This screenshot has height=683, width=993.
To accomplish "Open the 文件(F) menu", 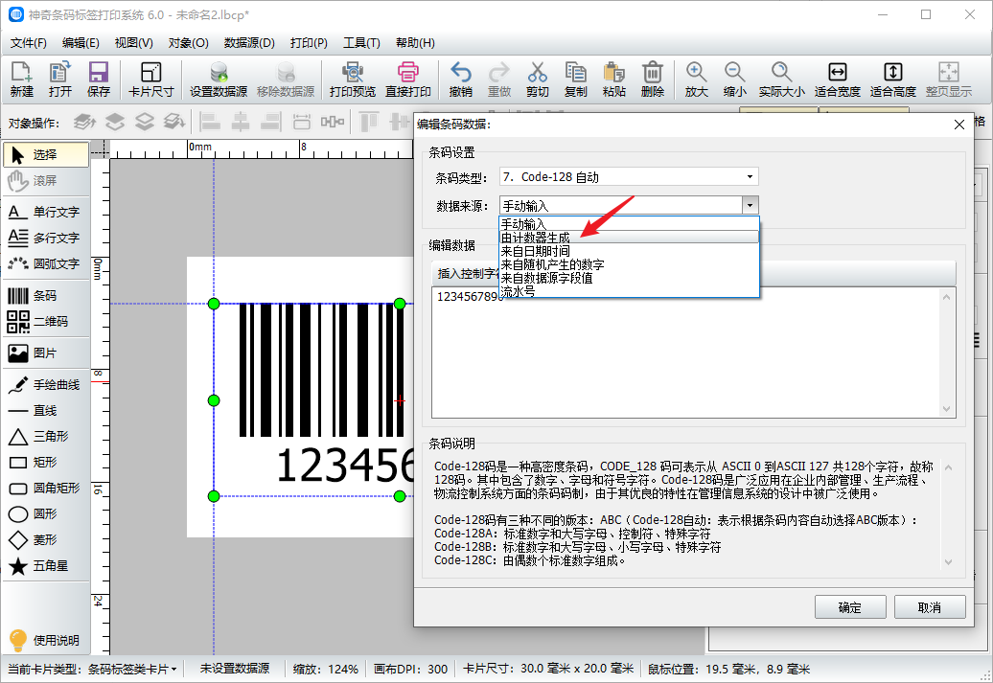I will click(x=29, y=43).
